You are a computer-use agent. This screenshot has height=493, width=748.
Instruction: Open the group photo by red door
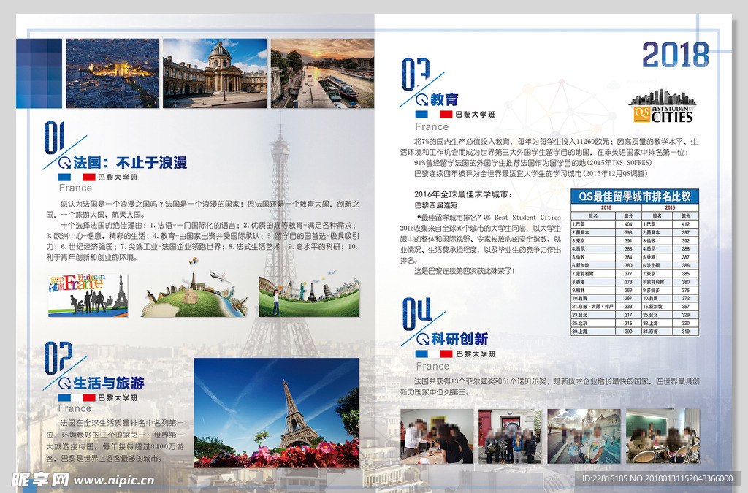(511, 436)
